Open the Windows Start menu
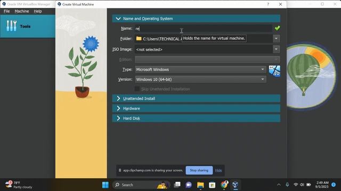The height and width of the screenshot is (191, 341). (x=105, y=185)
